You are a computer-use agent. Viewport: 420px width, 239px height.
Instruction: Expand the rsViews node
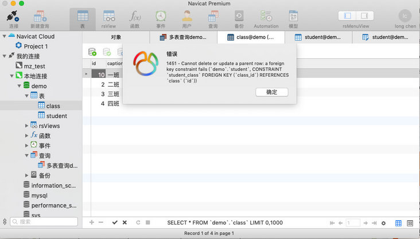(x=26, y=126)
